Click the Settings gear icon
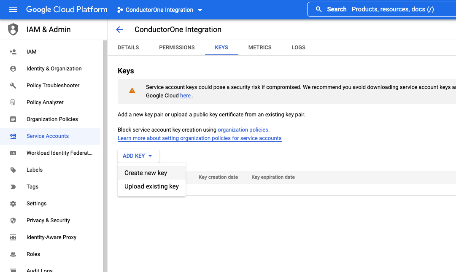 coord(13,203)
